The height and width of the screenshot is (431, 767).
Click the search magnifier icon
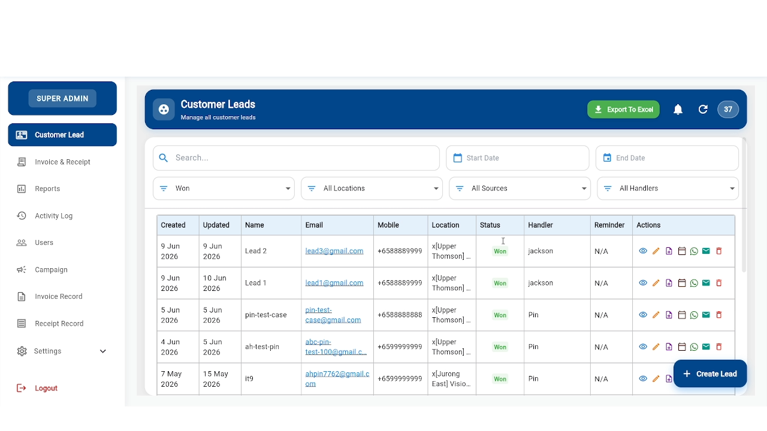pyautogui.click(x=163, y=158)
